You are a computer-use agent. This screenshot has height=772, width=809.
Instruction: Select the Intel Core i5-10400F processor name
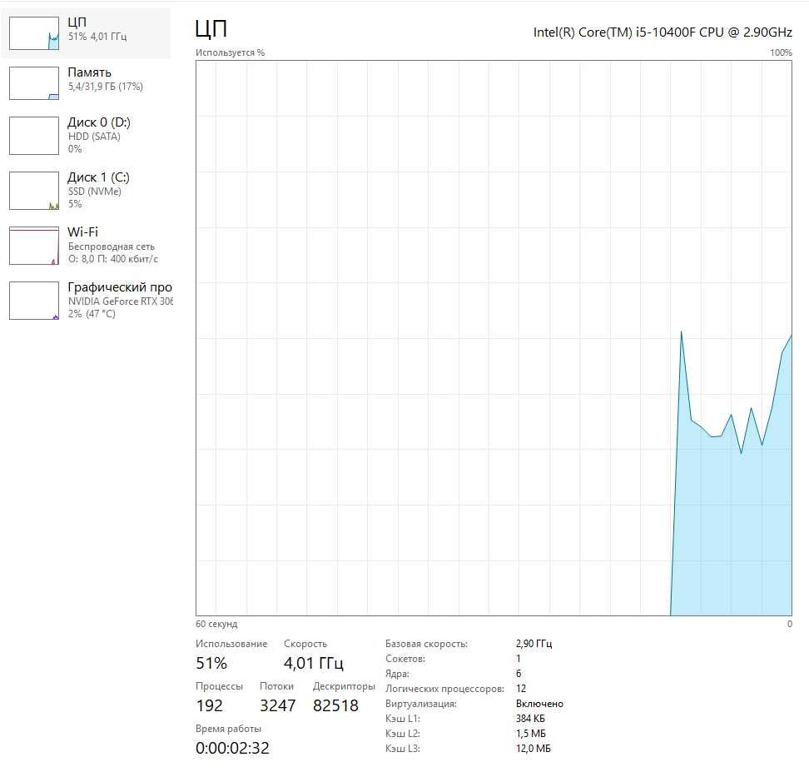click(x=663, y=32)
